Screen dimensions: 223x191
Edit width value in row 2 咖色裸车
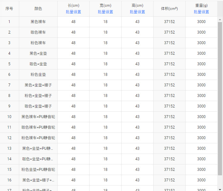point(105,32)
